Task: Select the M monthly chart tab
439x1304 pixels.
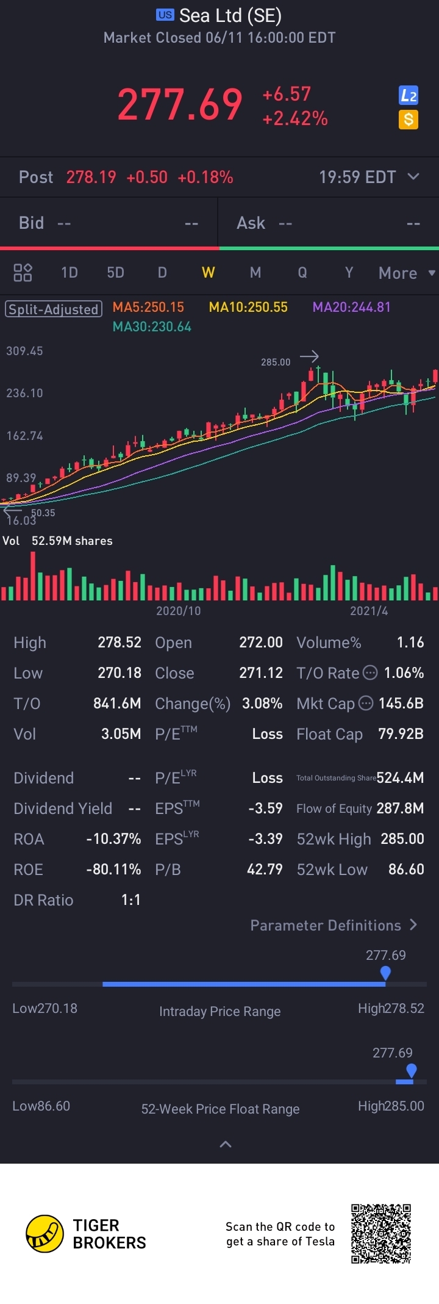Action: coord(255,272)
